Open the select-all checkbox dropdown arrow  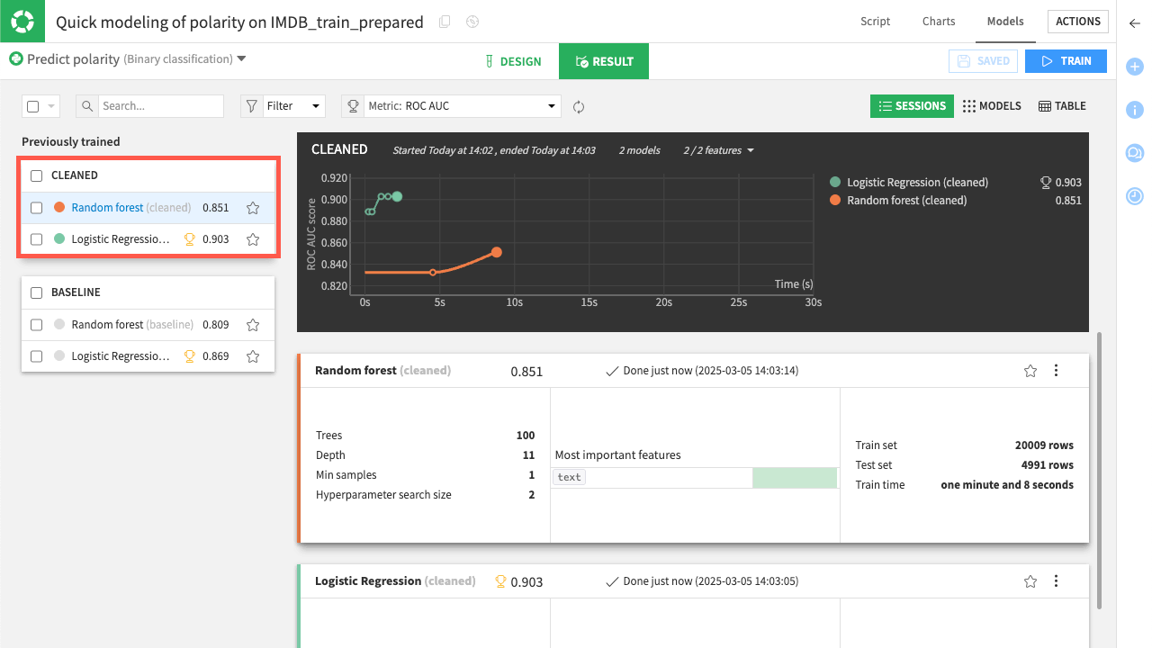51,106
